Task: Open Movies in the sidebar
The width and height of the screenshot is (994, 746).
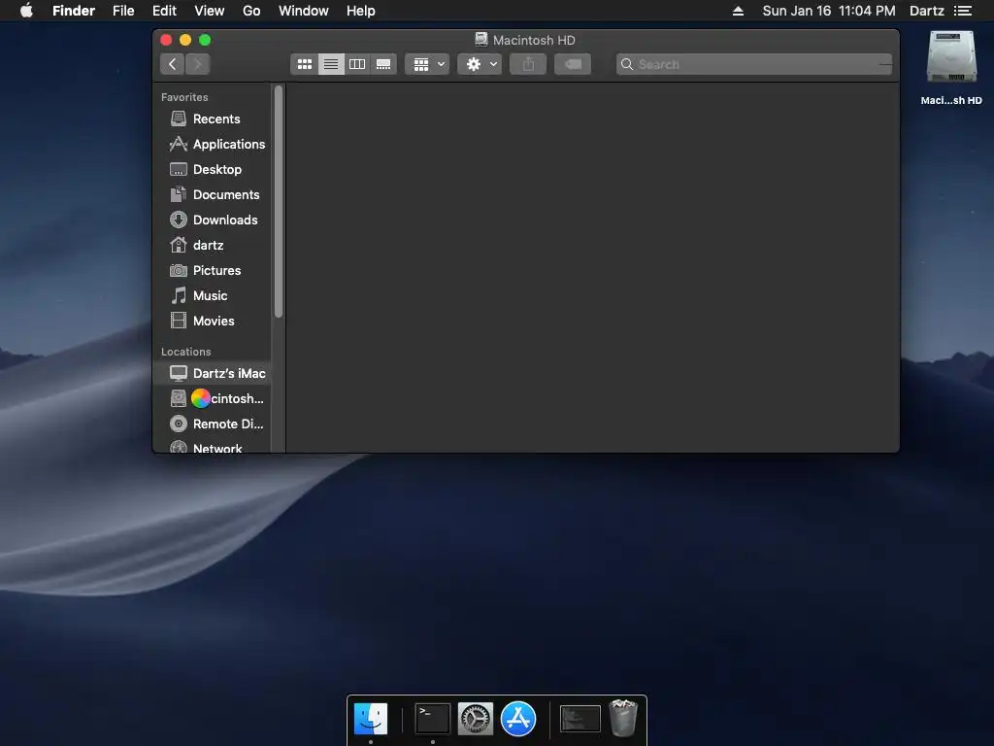Action: (x=214, y=321)
